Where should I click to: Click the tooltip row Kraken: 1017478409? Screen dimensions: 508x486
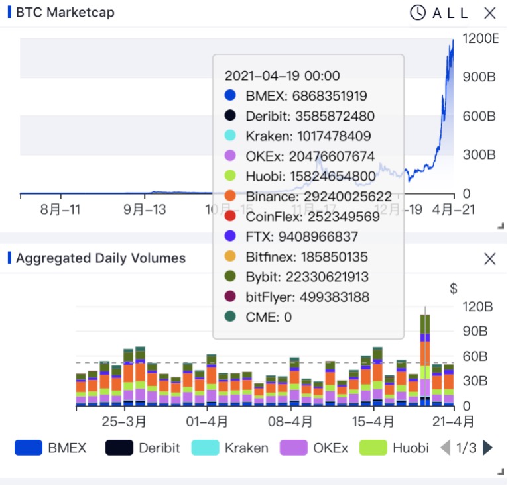pyautogui.click(x=297, y=136)
